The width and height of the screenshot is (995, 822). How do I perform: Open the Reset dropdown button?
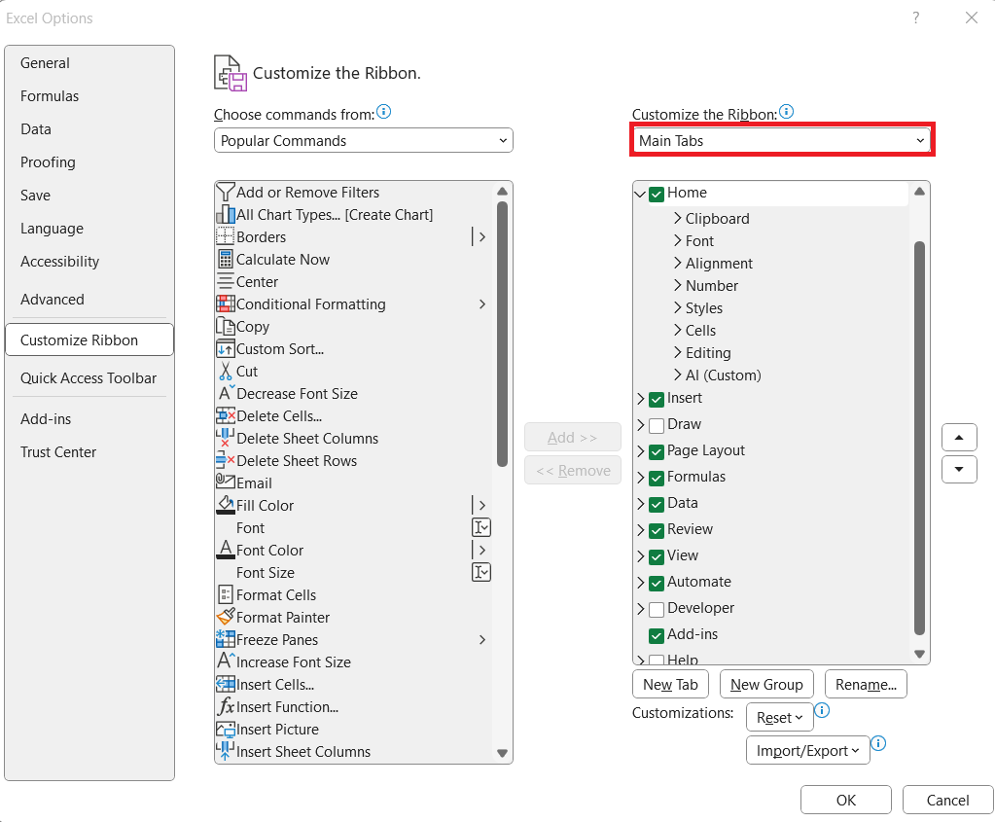[780, 717]
